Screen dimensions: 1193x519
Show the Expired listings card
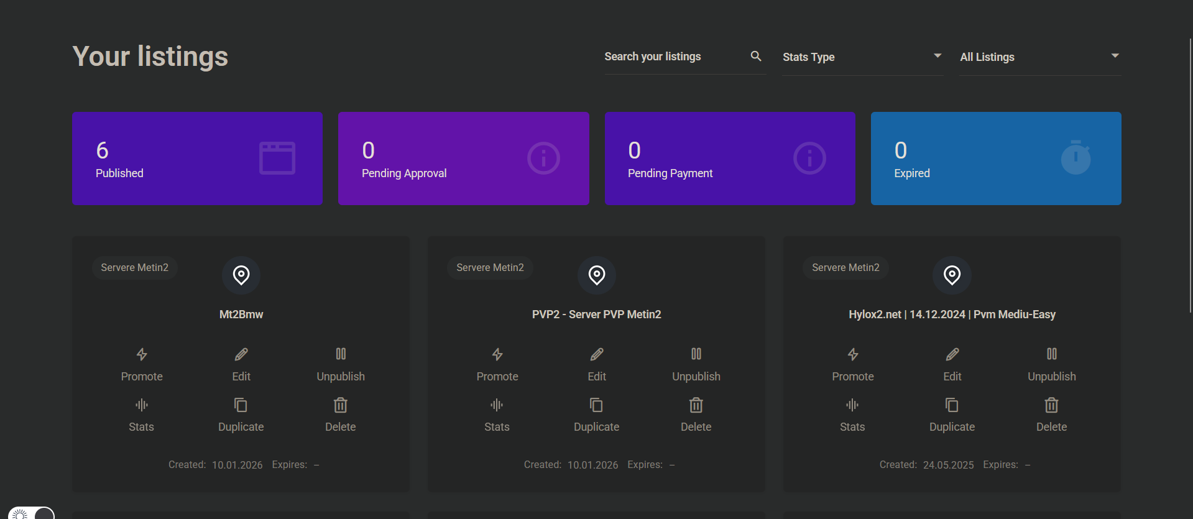[x=996, y=158]
